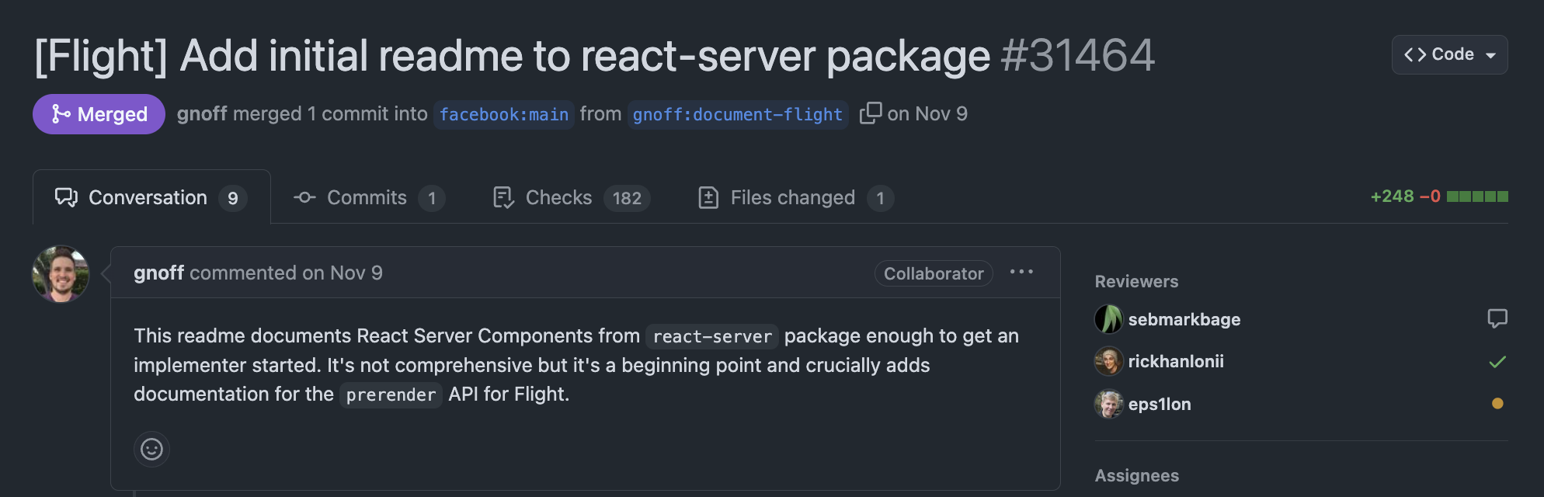1544x497 pixels.
Task: Click the Files changed diff icon
Action: tap(709, 197)
